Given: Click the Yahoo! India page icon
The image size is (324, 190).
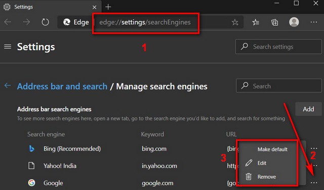Looking at the screenshot, I should (x=31, y=166).
